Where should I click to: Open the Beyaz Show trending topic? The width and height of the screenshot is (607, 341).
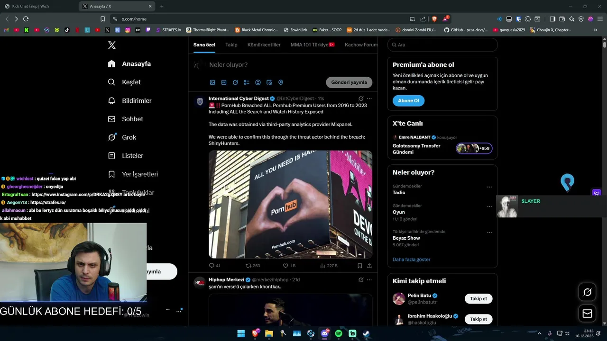(x=406, y=238)
